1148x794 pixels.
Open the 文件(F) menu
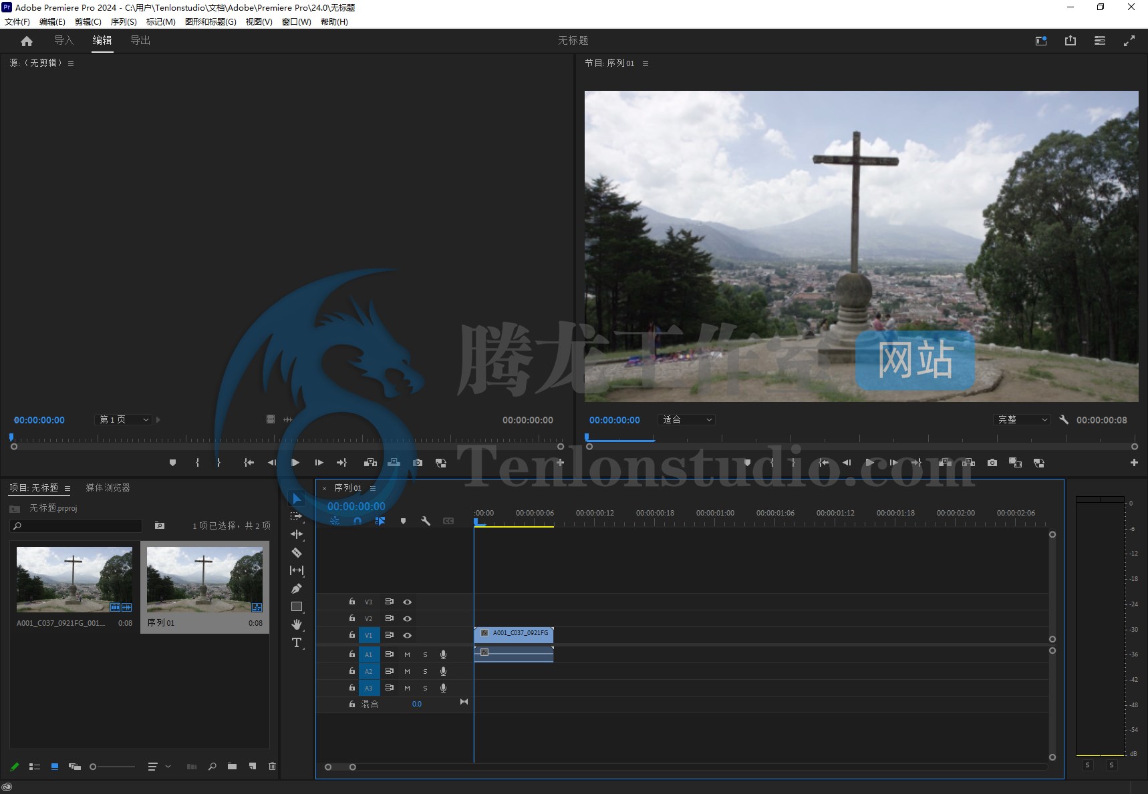(17, 22)
